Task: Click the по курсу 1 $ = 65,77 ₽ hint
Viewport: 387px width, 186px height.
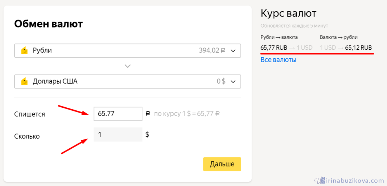Action: 187,114
